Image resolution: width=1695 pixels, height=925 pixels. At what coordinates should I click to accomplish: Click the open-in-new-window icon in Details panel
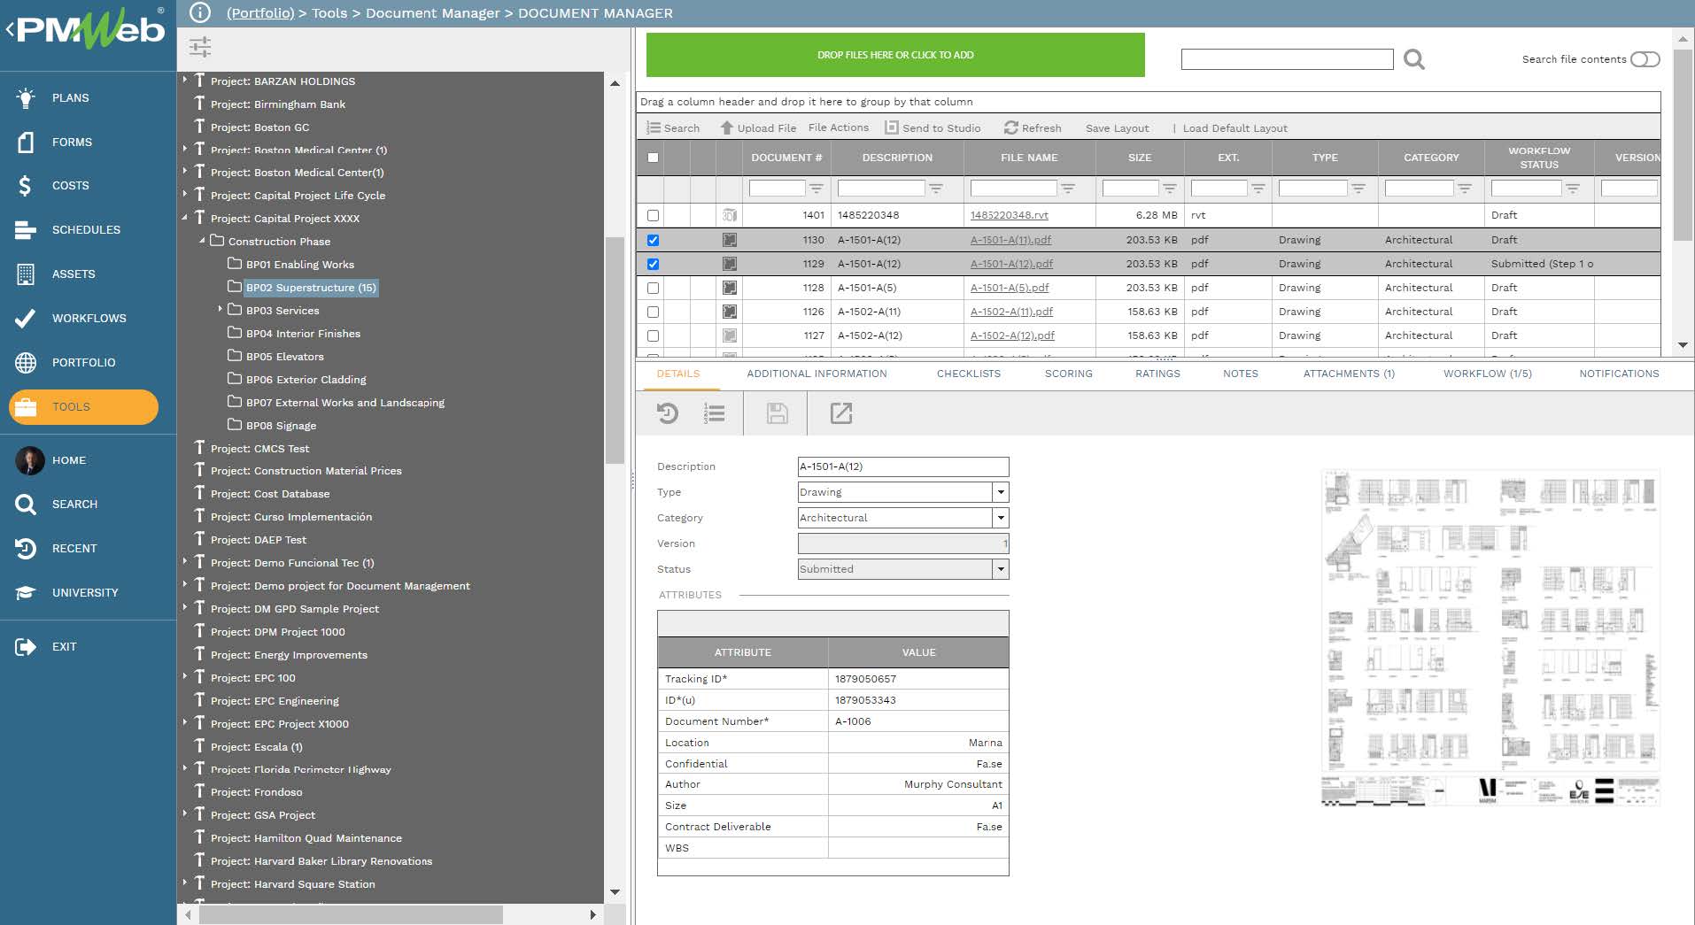pos(840,413)
